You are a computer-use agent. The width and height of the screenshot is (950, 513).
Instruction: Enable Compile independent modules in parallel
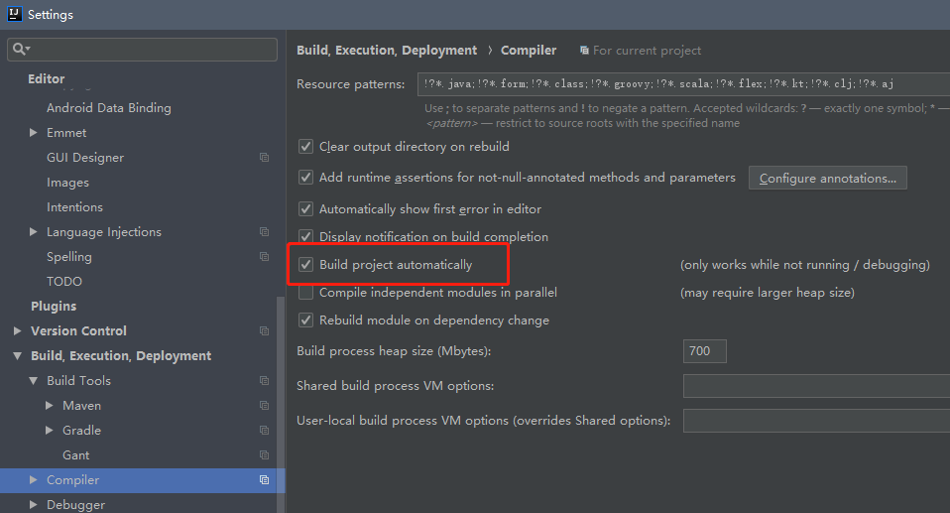(x=306, y=293)
